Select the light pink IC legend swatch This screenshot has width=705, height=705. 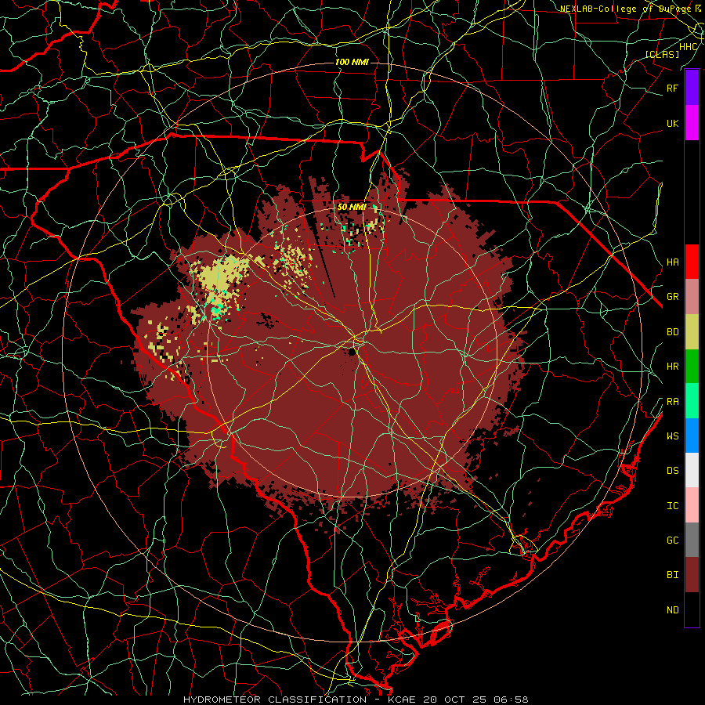(x=692, y=505)
